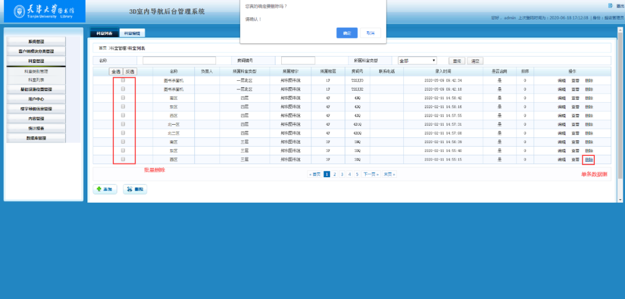Switch to the 科室编辑 tab

[133, 33]
